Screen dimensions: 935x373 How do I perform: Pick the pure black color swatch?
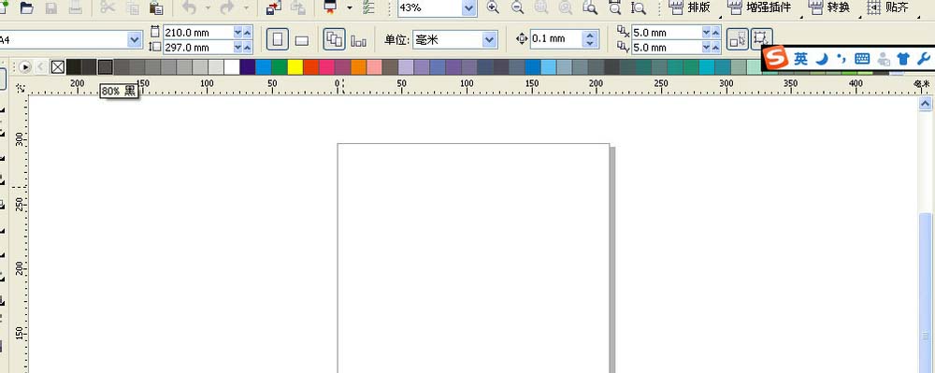(74, 66)
